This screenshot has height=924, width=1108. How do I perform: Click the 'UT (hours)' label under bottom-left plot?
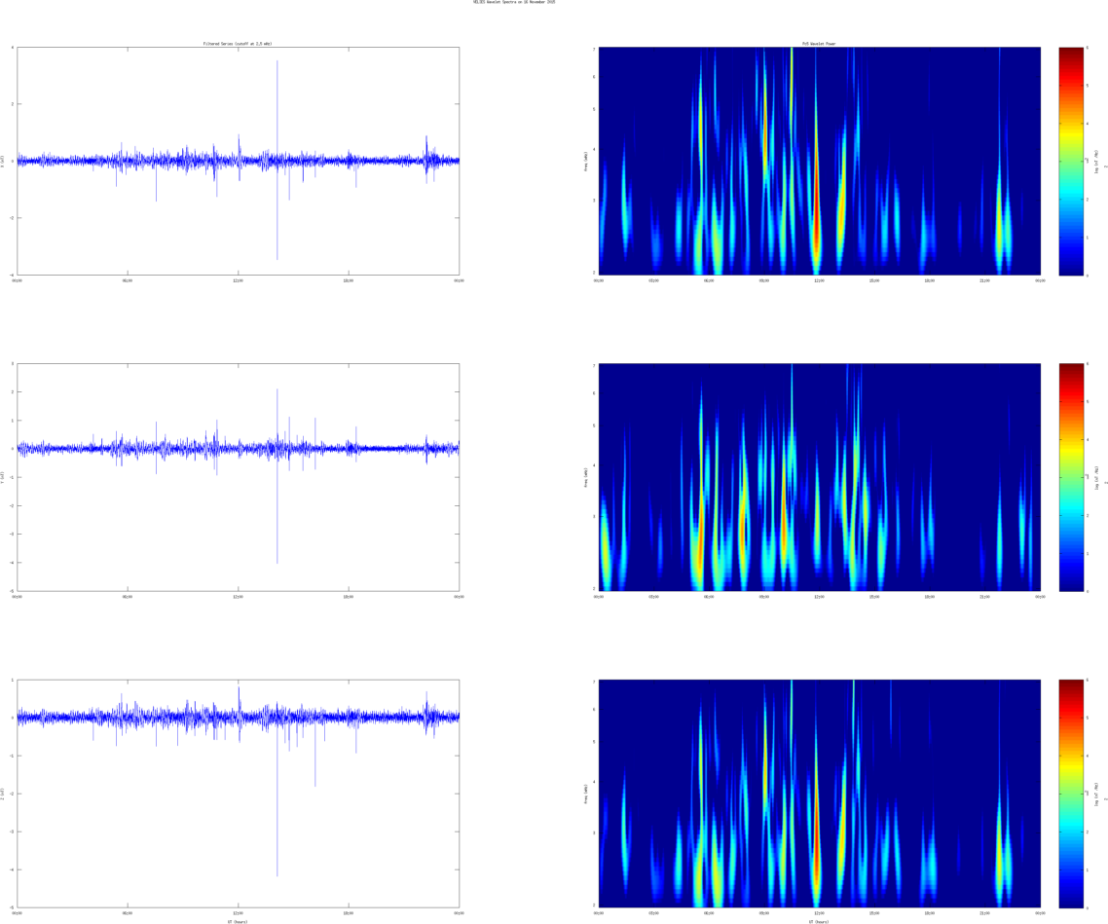coord(238,921)
